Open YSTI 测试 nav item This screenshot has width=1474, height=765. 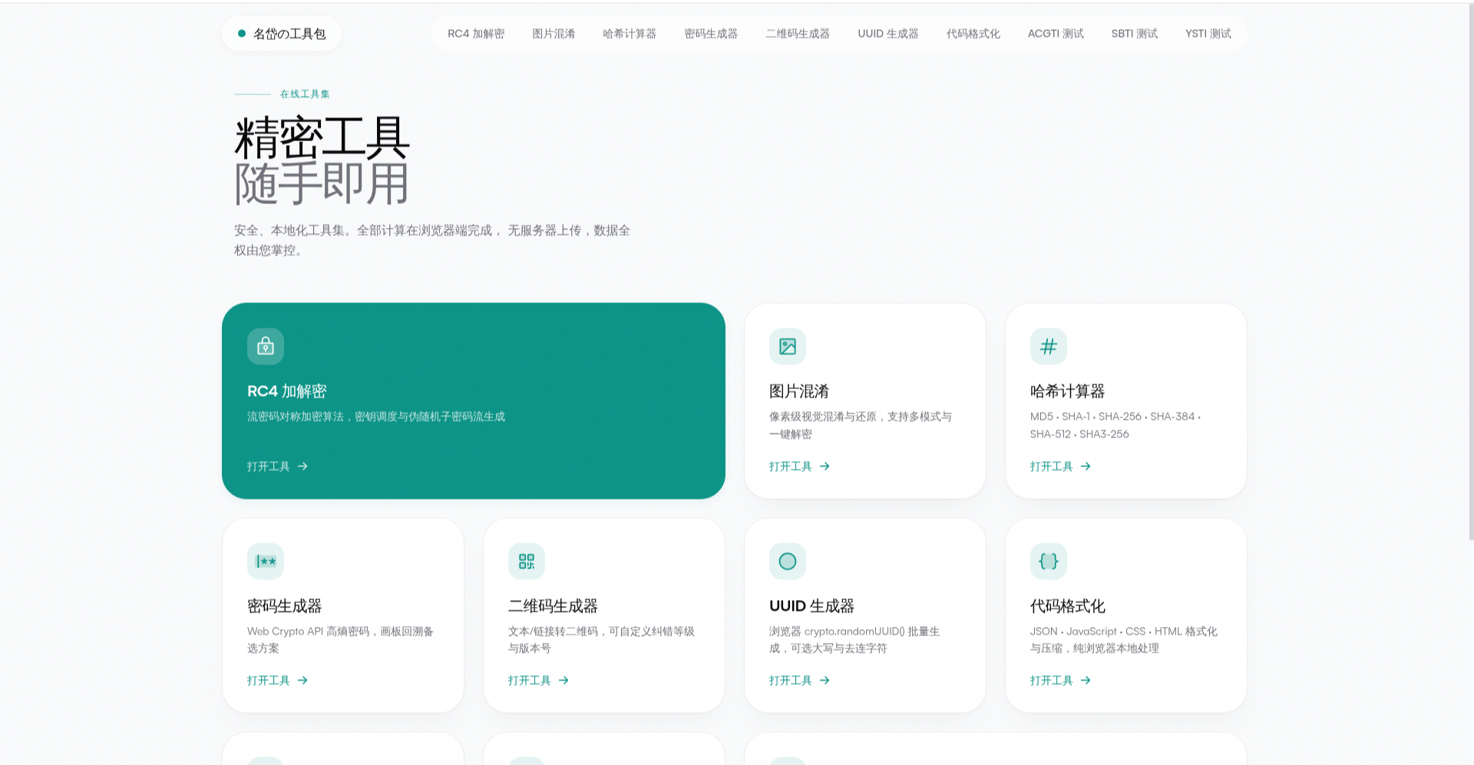[x=1208, y=34]
